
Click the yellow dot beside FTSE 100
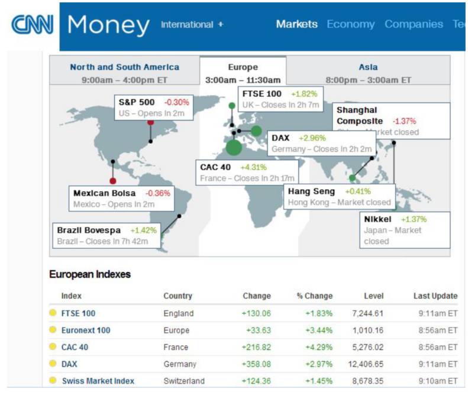(53, 313)
